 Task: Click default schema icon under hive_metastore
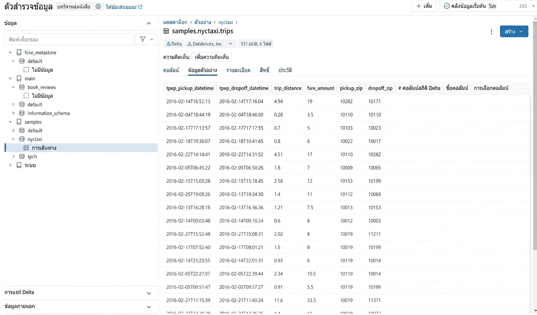point(22,61)
